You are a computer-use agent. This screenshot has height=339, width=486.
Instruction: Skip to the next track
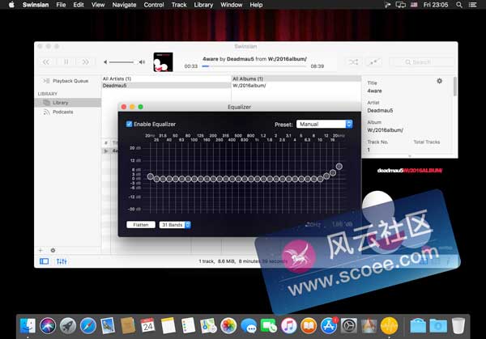point(86,62)
